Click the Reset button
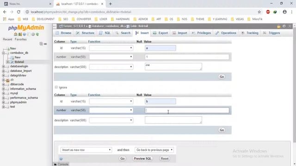The image size is (296, 166). [165, 159]
